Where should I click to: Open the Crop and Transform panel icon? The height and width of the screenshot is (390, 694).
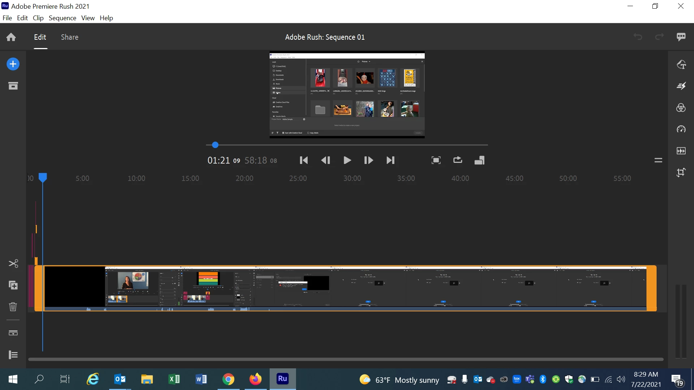pos(681,173)
